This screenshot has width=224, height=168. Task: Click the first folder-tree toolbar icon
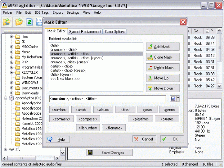tap(7, 22)
